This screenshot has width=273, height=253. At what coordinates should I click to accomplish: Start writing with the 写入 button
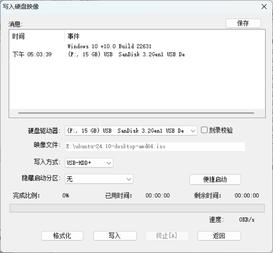[115, 236]
